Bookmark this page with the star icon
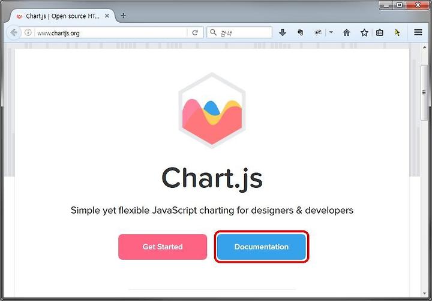Screen dimensions: 432x301 (364, 33)
